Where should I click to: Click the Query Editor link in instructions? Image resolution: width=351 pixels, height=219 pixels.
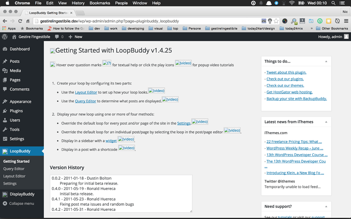[85, 101]
